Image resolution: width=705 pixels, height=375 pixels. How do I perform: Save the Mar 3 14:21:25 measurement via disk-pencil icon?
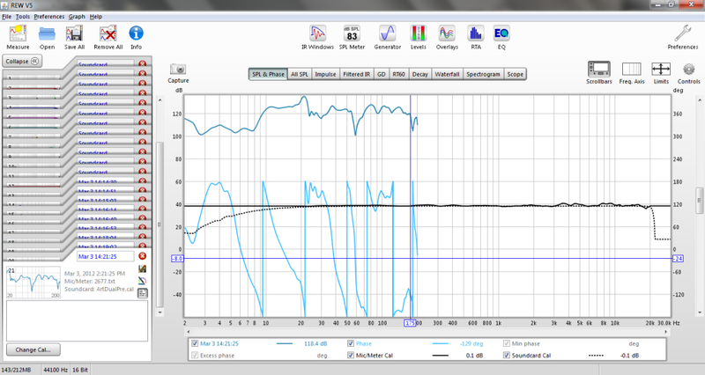click(x=142, y=268)
